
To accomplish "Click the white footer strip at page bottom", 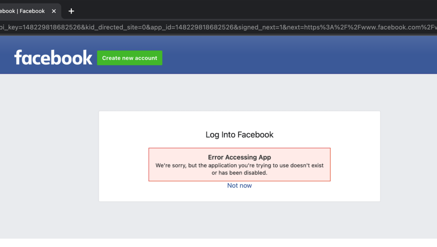I will click(213, 243).
